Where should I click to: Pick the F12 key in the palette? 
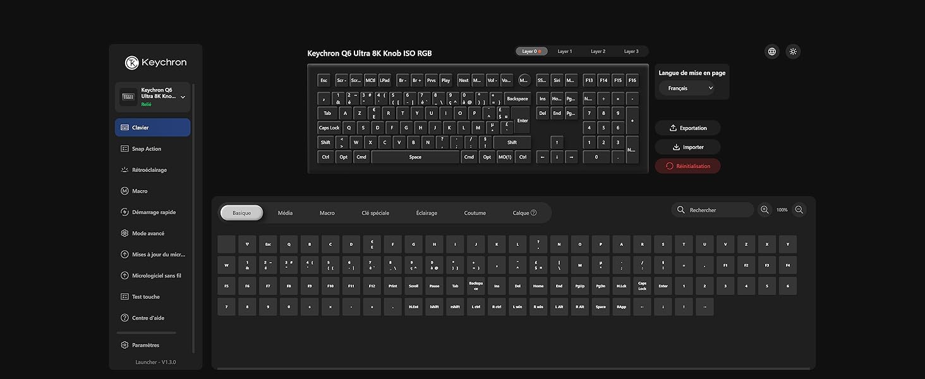[372, 286]
